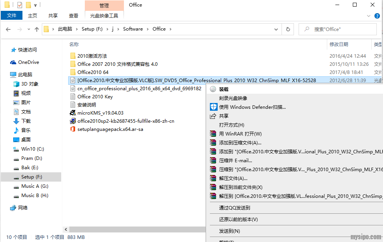Select 刻录光盘映像 in the context menu
This screenshot has width=383, height=242.
(x=233, y=98)
